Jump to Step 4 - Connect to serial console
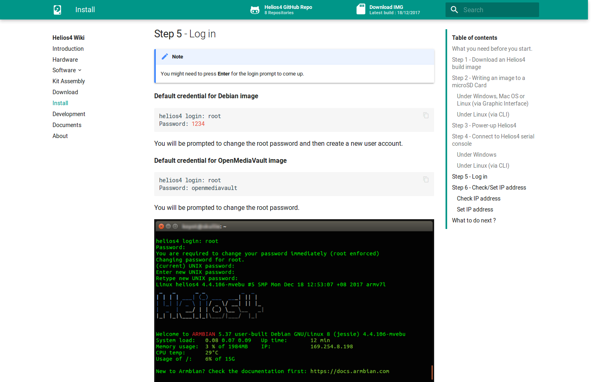 [493, 140]
